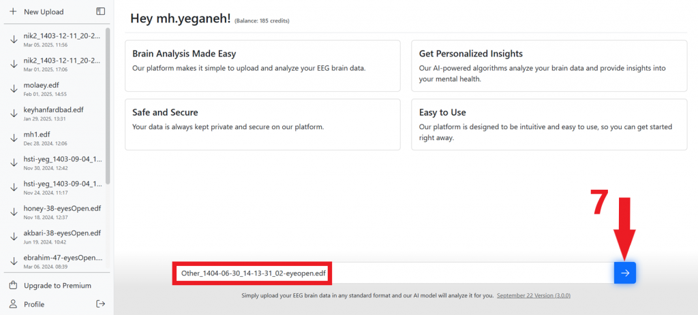
Task: Select Upgrade to Premium in the sidebar
Action: click(x=57, y=286)
